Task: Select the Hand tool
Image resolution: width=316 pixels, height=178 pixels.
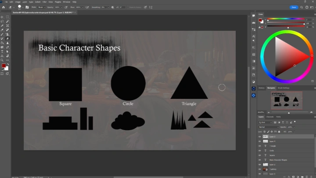Action: click(x=7, y=56)
